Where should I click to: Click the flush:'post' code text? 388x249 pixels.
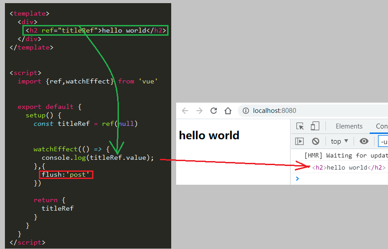[x=66, y=174]
